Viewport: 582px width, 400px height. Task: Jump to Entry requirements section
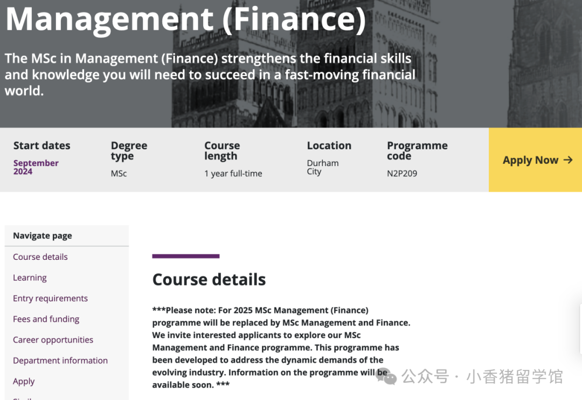click(50, 299)
